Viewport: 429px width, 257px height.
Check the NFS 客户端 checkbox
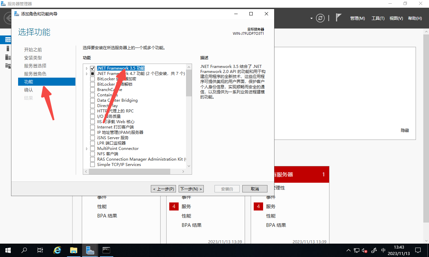(93, 154)
